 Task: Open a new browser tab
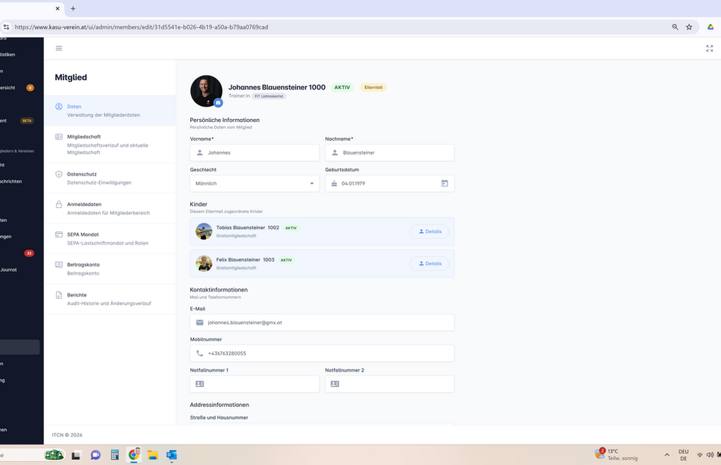coord(73,8)
